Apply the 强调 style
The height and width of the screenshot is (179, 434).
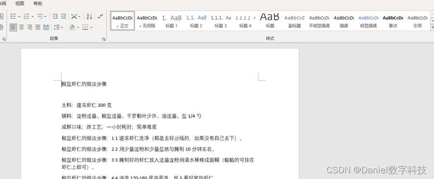[344, 20]
